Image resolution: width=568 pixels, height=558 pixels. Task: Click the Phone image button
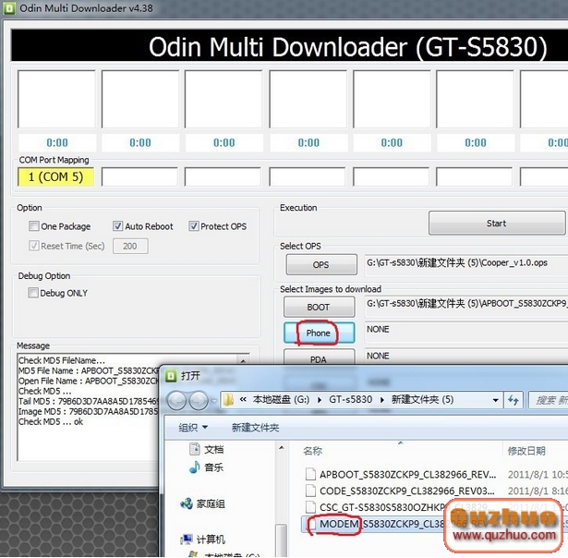pos(318,333)
